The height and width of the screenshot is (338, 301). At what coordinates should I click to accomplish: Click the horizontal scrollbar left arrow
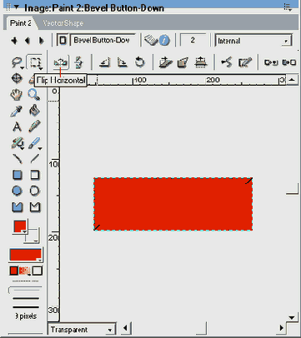[x=126, y=328]
